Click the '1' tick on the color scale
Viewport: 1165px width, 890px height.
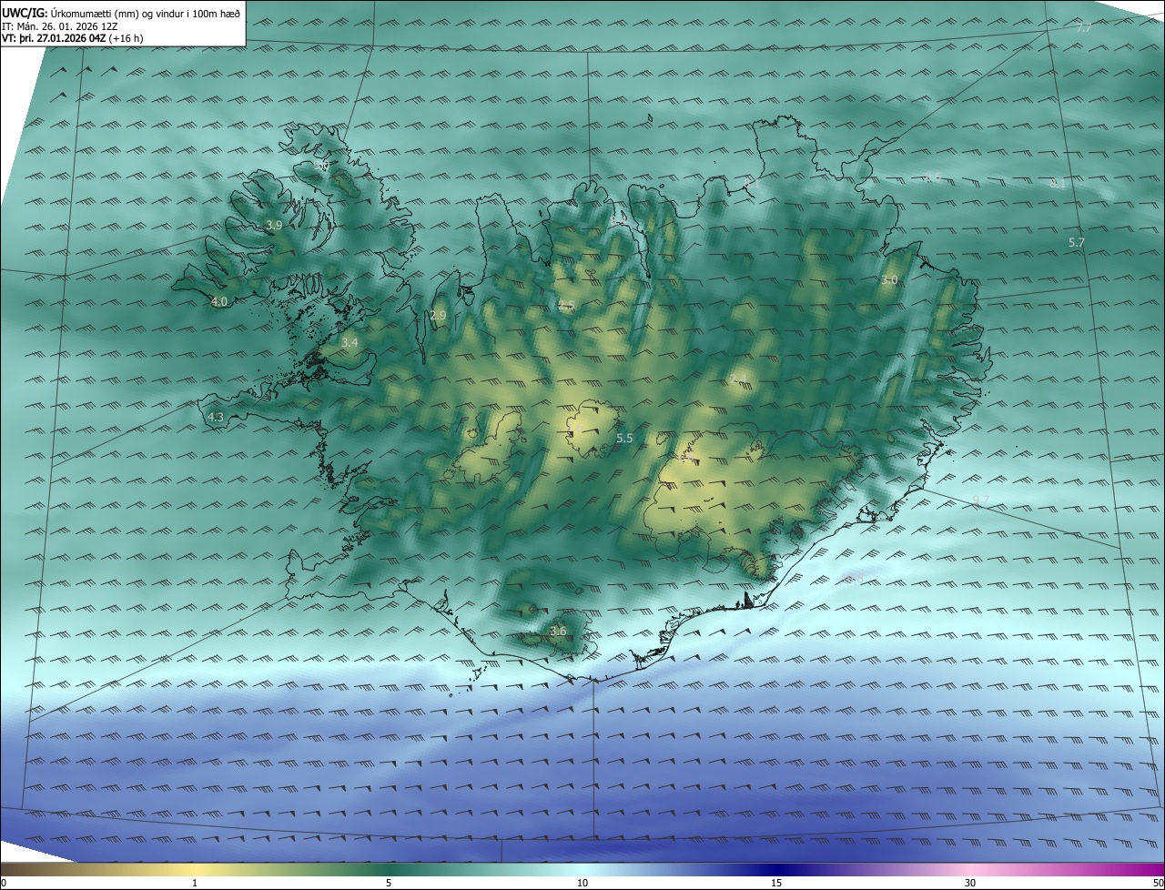click(x=195, y=883)
